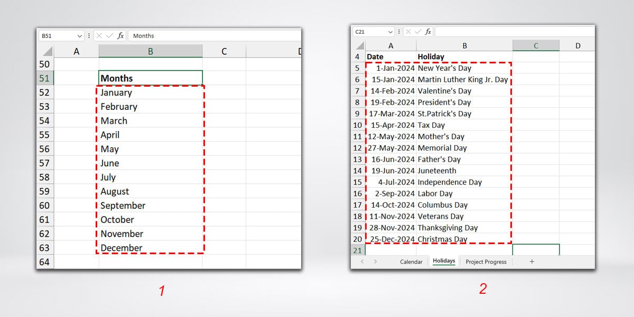Click the cancel (X) icon in right formula bar

click(x=409, y=32)
